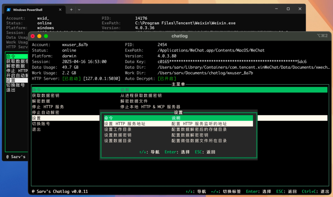Screen dimensions: 333x197
Task: Click the chatlog version 4.0.3.80
Action: point(167,56)
